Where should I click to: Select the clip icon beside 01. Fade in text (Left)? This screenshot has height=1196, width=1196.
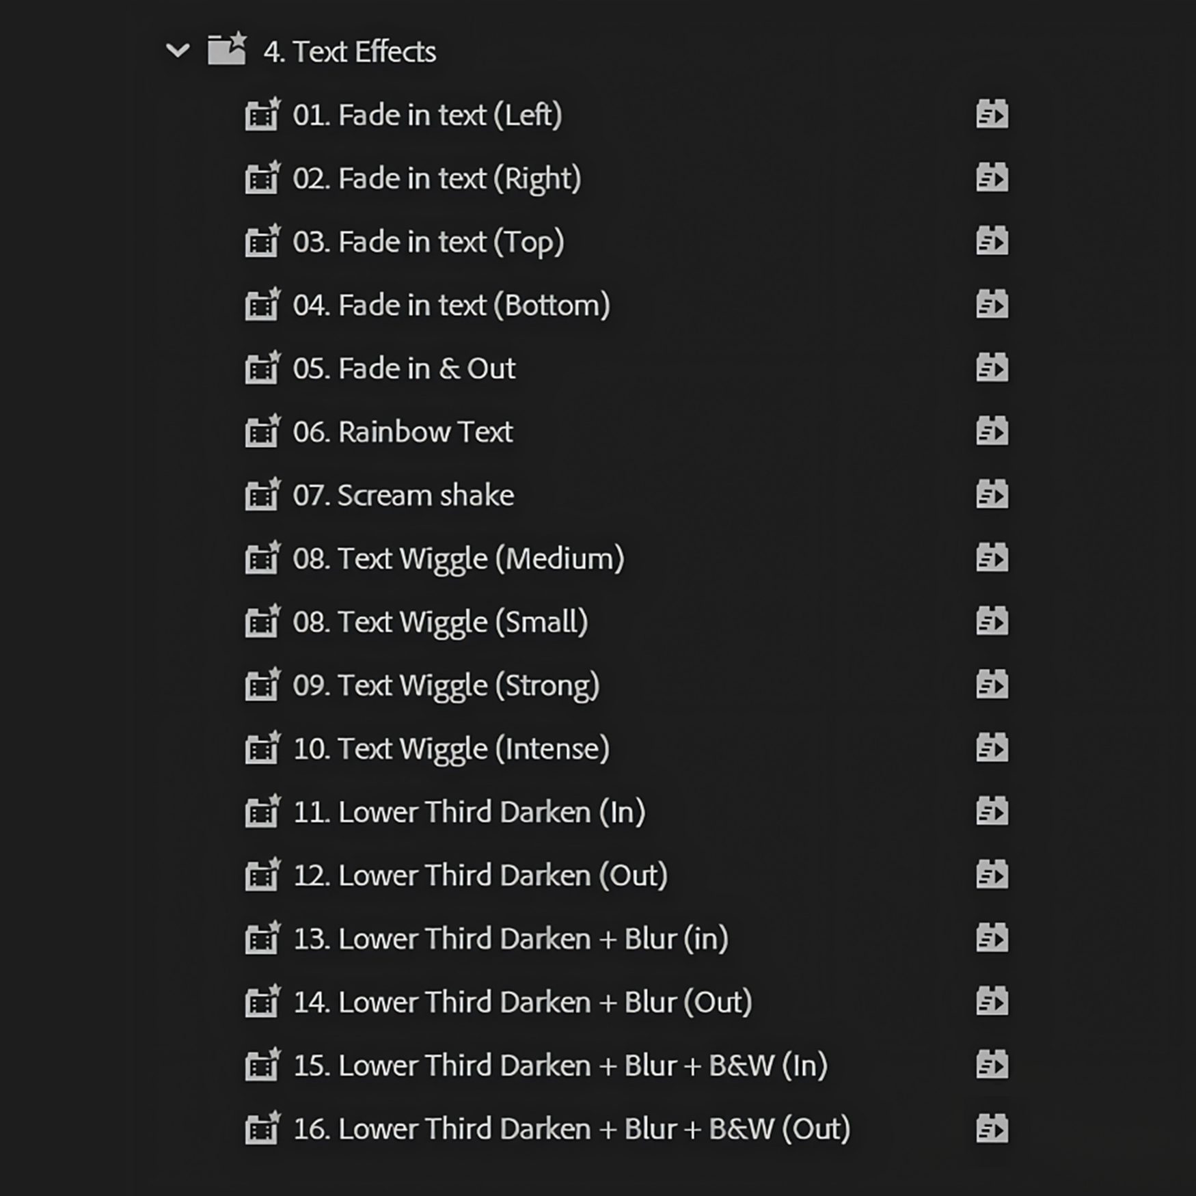pyautogui.click(x=263, y=115)
